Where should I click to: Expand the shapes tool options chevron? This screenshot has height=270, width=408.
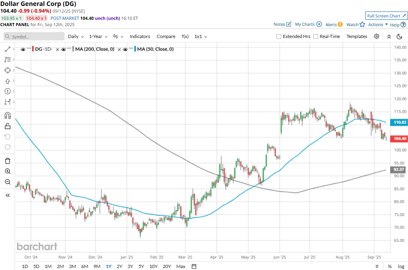coord(13,70)
